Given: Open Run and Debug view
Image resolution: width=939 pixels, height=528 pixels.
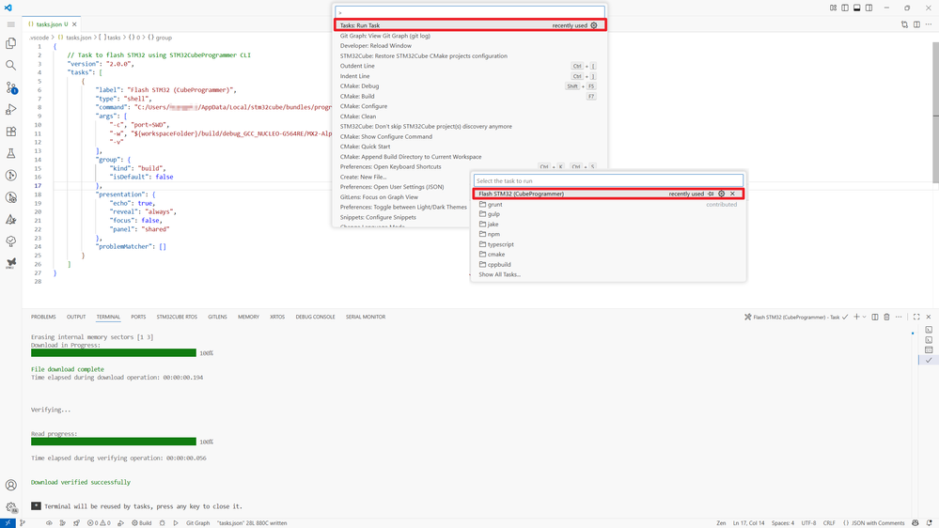Looking at the screenshot, I should click(x=10, y=110).
